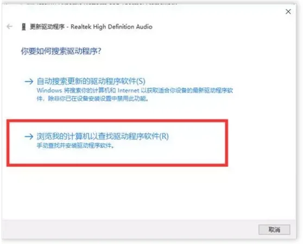Close the update driver dialog with X
Image resolution: width=303 pixels, height=244 pixels.
pyautogui.click(x=288, y=11)
